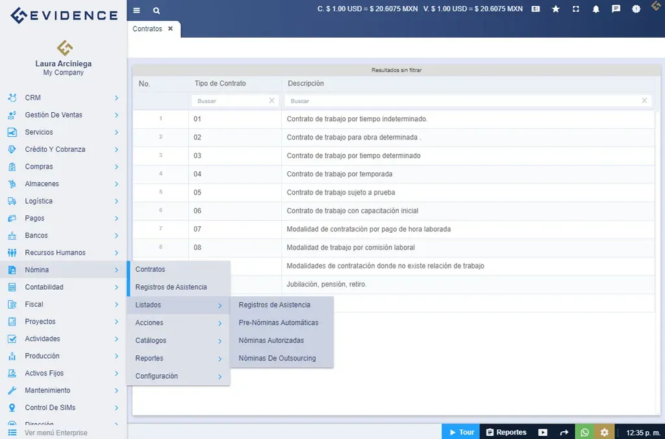Image resolution: width=665 pixels, height=439 pixels.
Task: Open the chat messages icon
Action: [x=616, y=9]
